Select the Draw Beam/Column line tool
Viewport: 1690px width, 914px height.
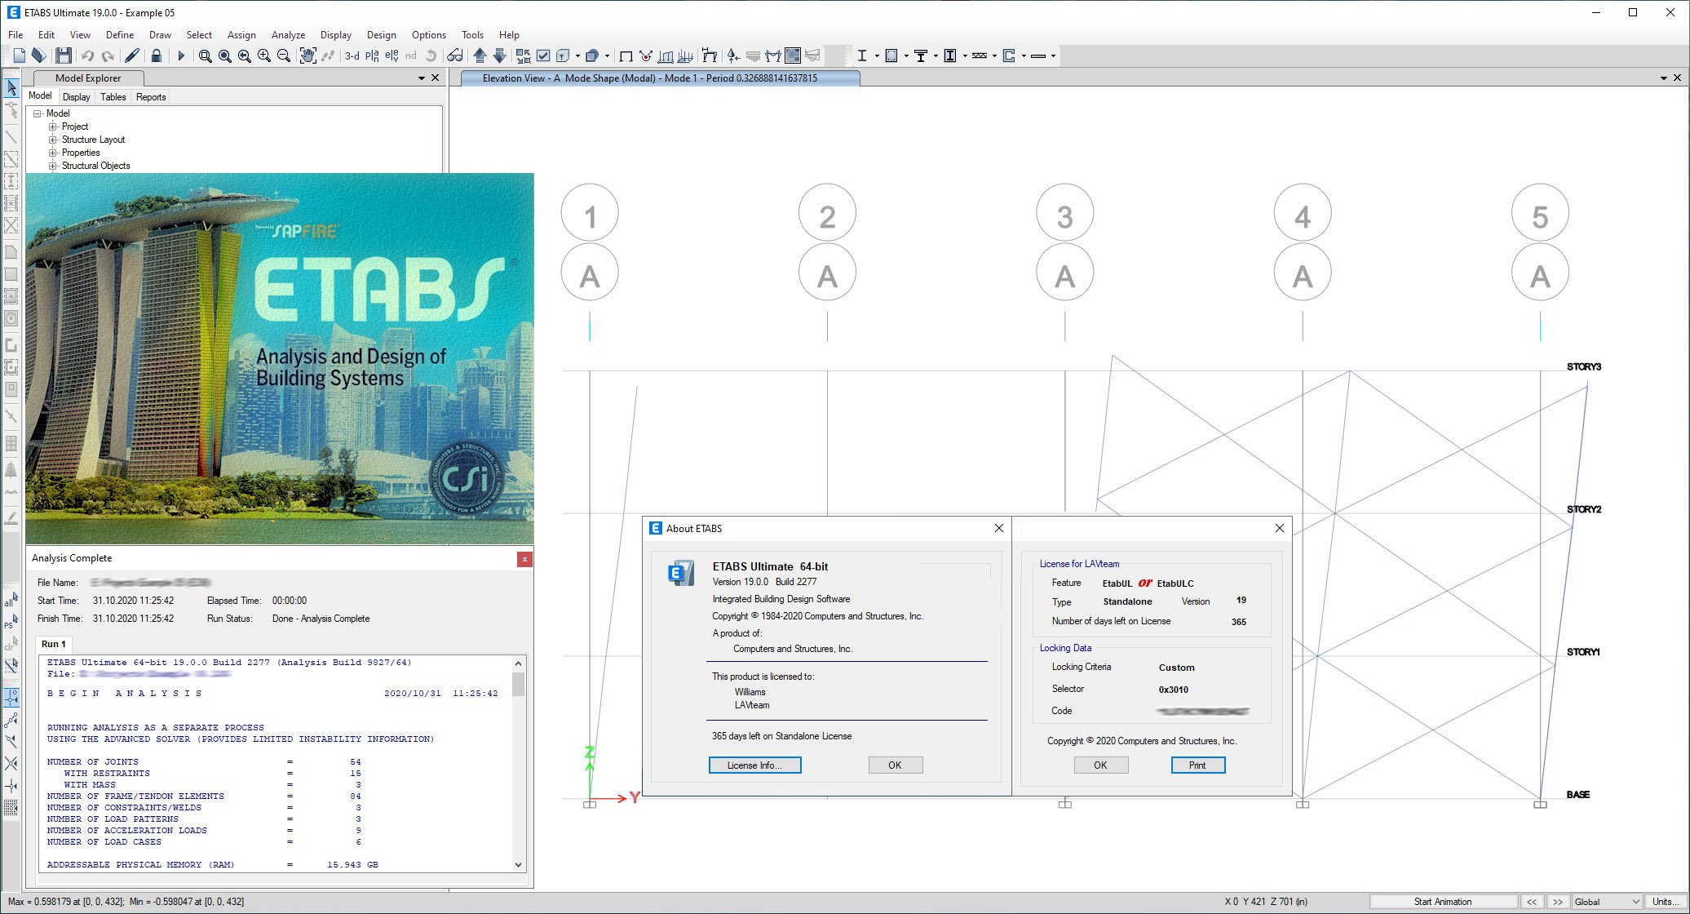11,136
